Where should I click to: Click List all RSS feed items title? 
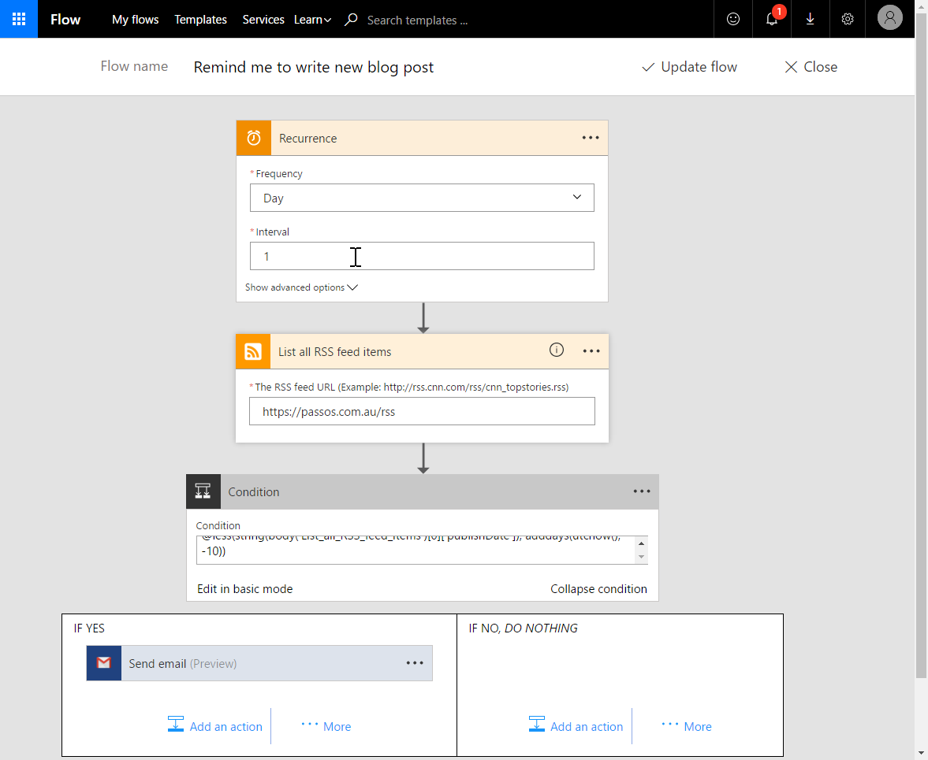(x=335, y=351)
